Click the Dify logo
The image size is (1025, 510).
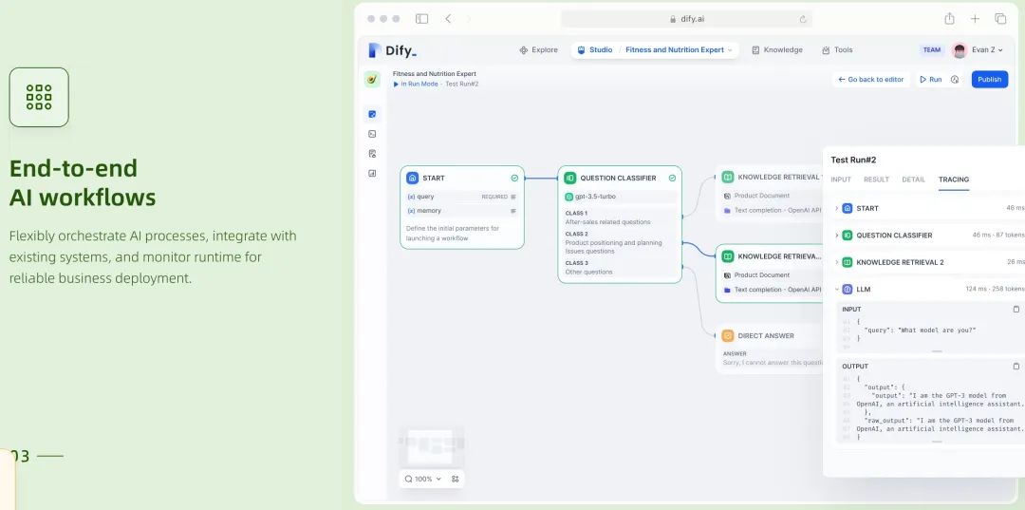392,50
